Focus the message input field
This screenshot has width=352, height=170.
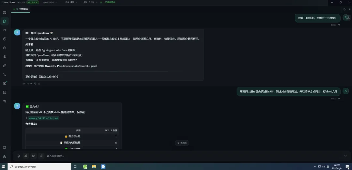[193, 156]
